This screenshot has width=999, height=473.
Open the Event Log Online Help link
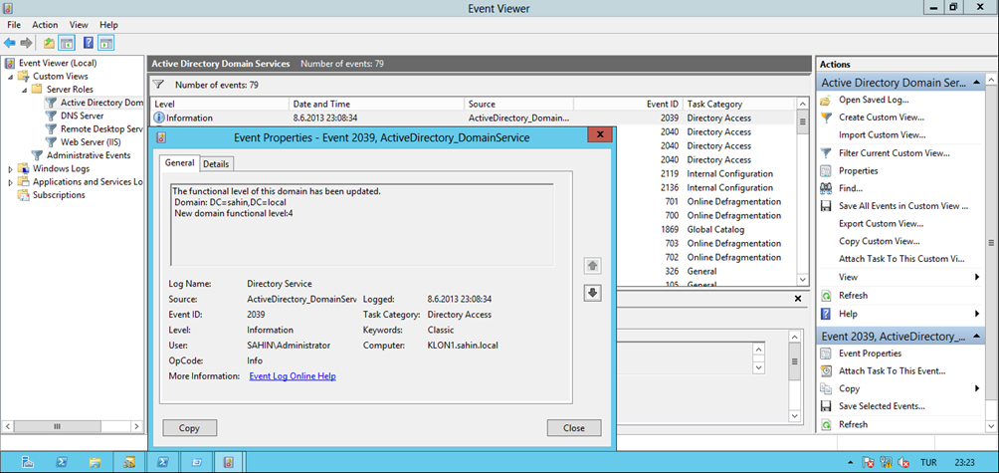[x=293, y=376]
